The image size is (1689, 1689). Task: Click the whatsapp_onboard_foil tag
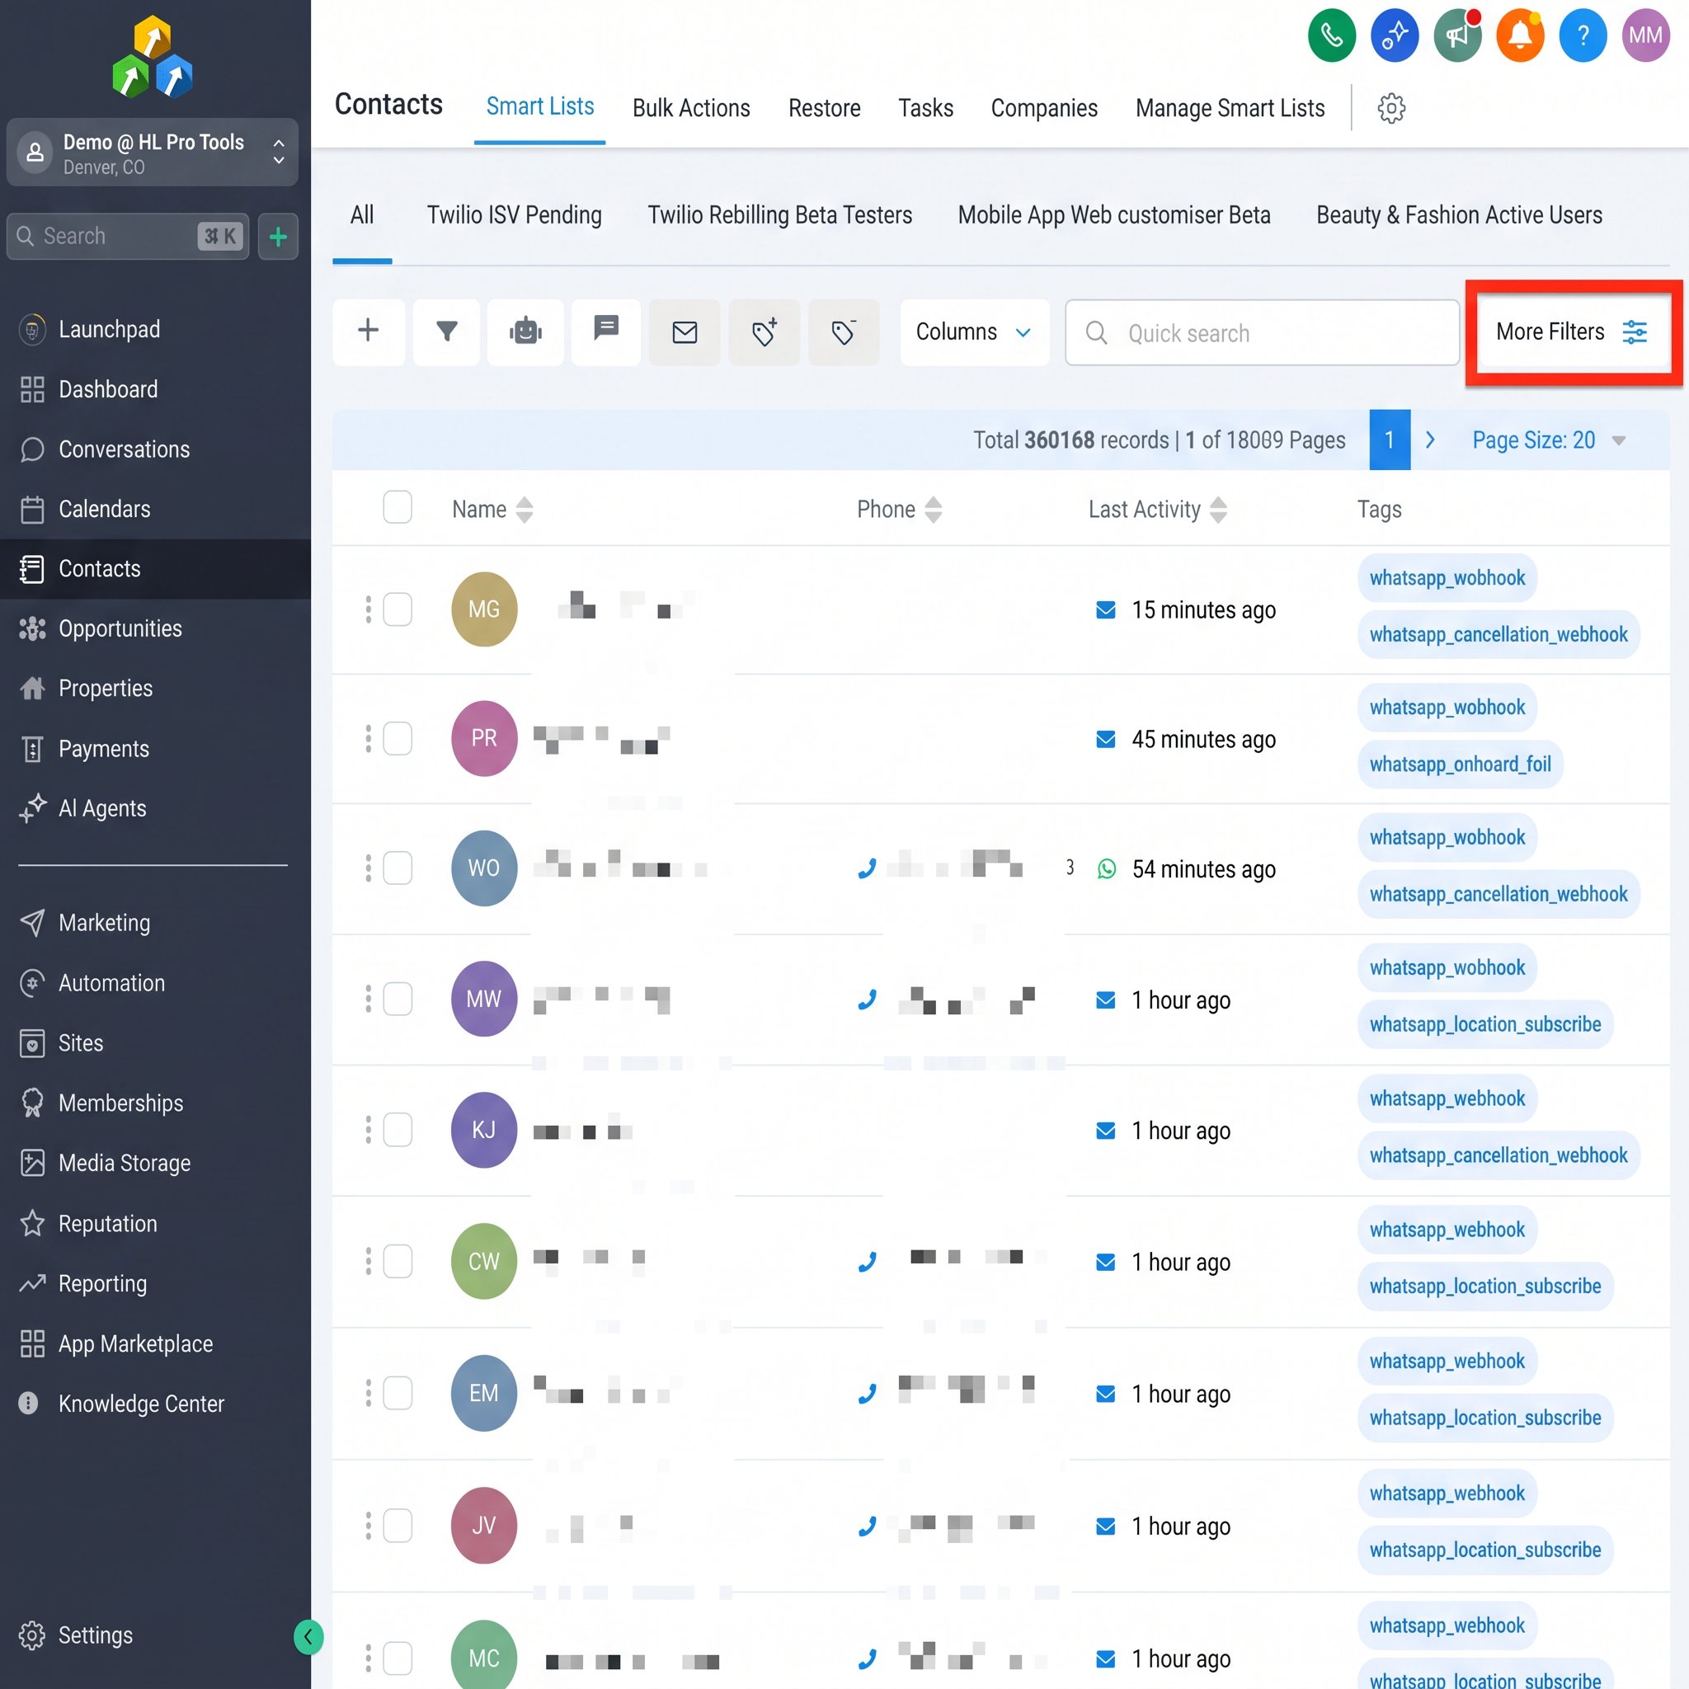point(1460,764)
